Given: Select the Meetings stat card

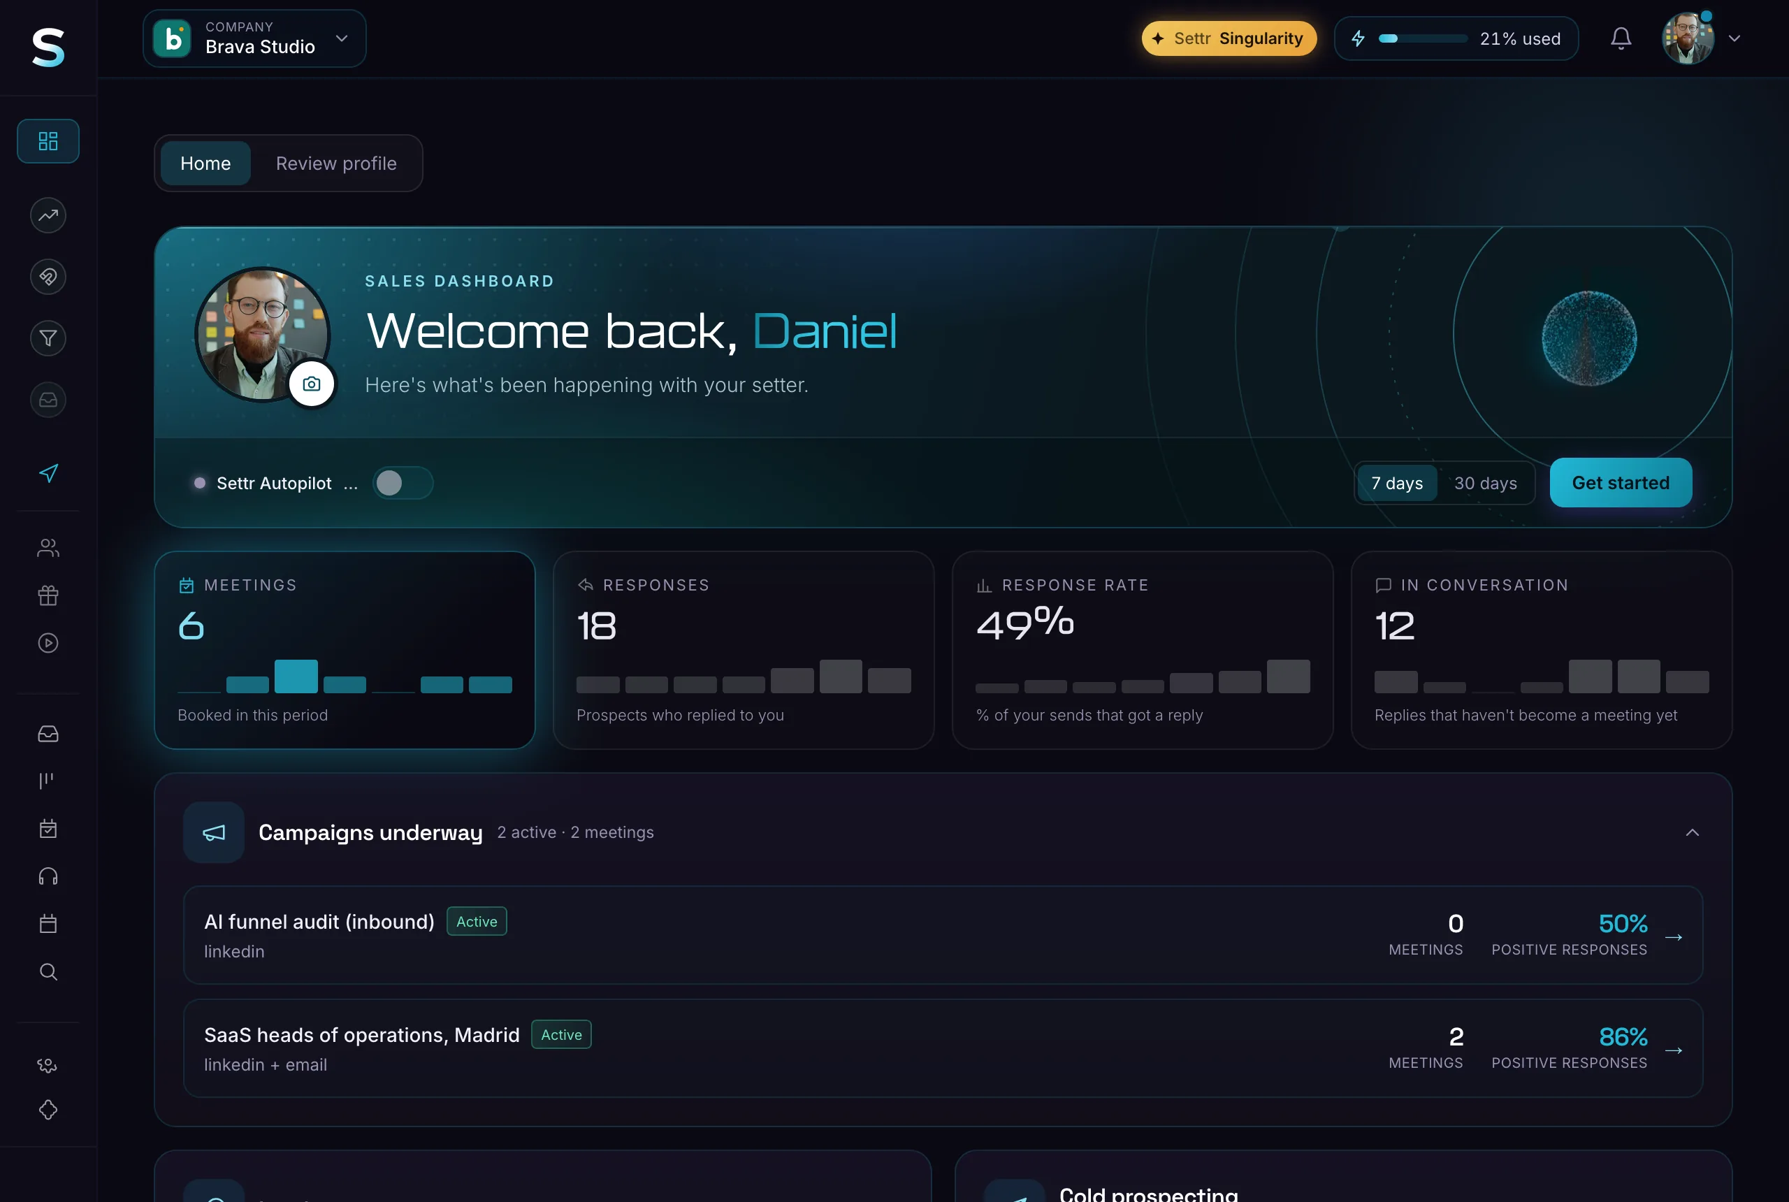Looking at the screenshot, I should click(x=345, y=650).
